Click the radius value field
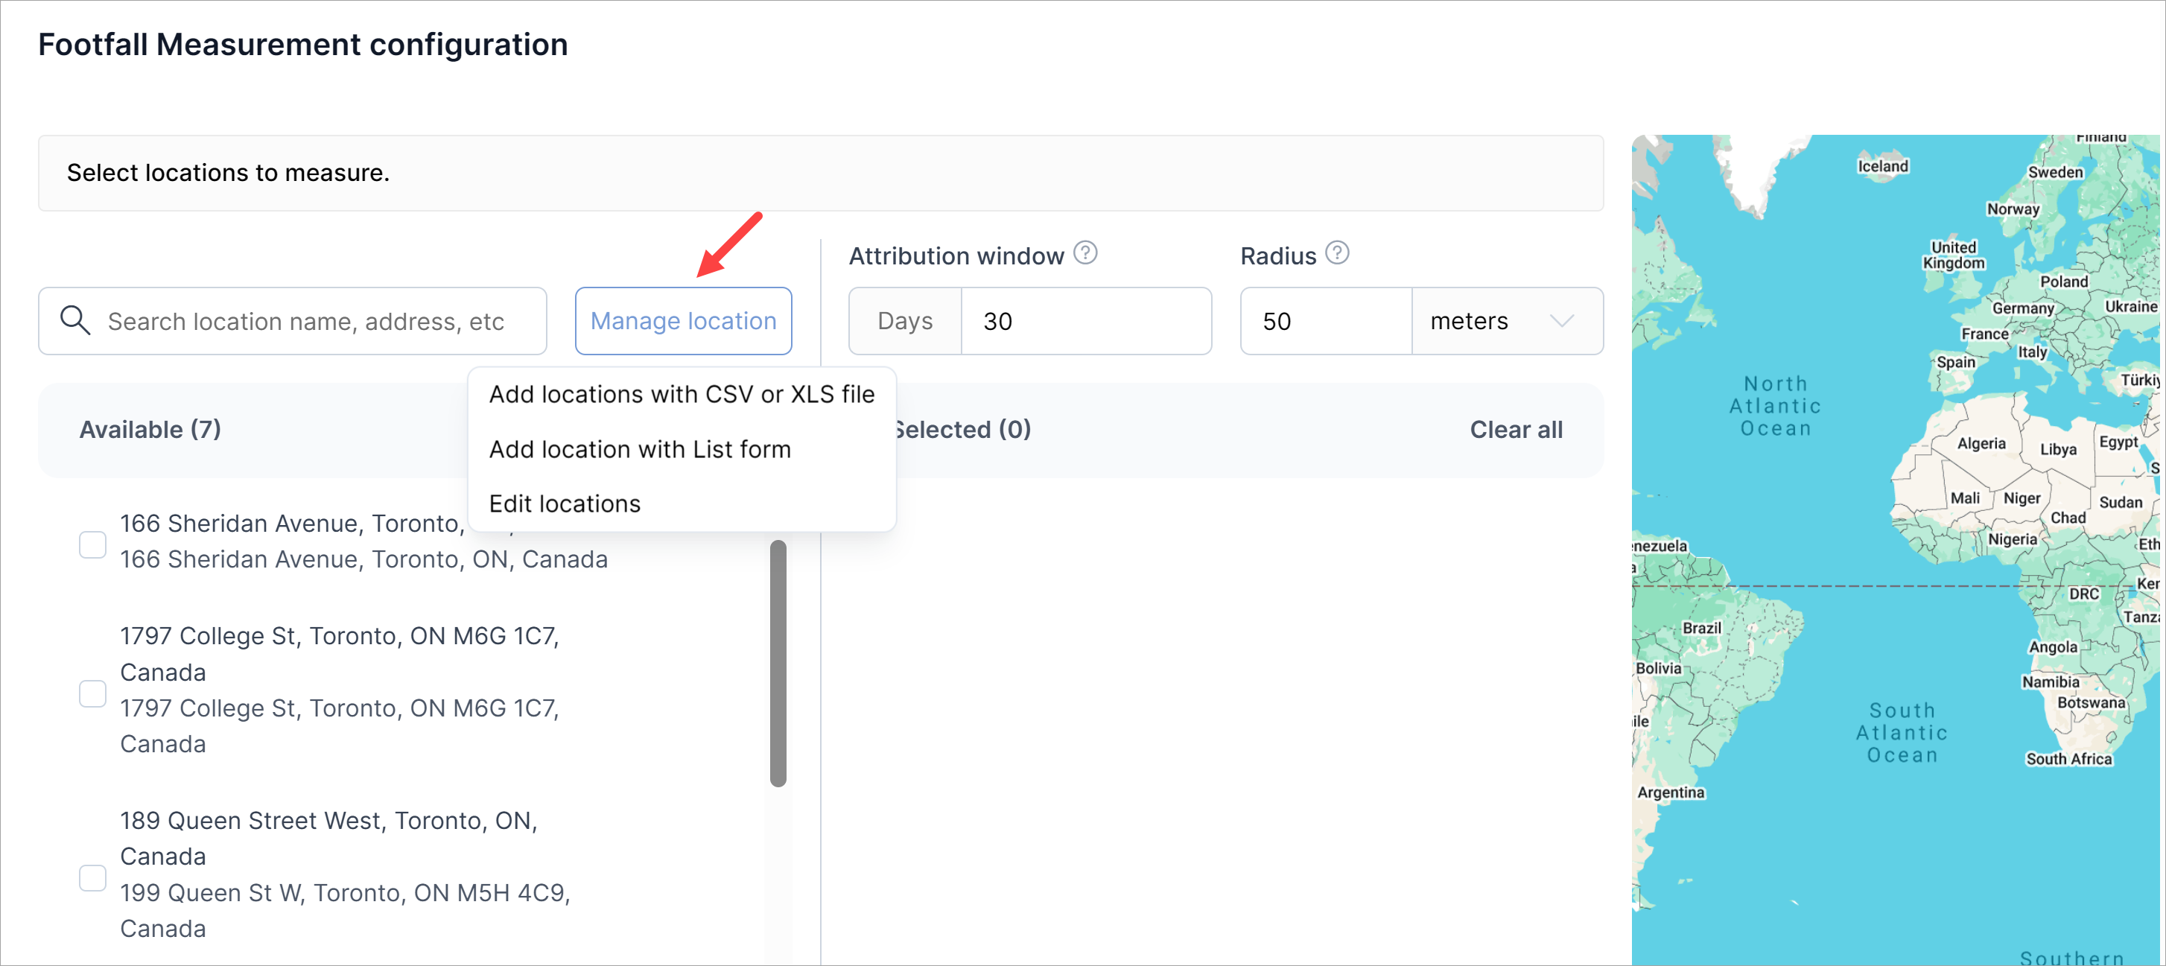Image resolution: width=2166 pixels, height=966 pixels. click(1325, 321)
